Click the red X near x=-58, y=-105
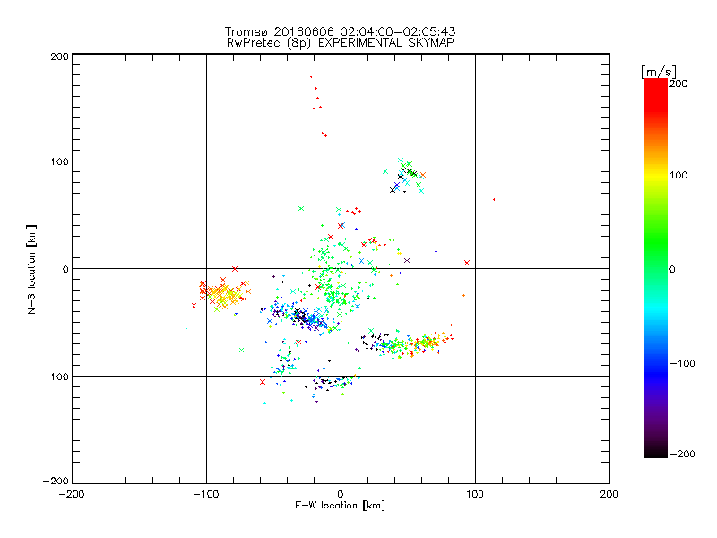This screenshot has height=538, width=717. [263, 382]
